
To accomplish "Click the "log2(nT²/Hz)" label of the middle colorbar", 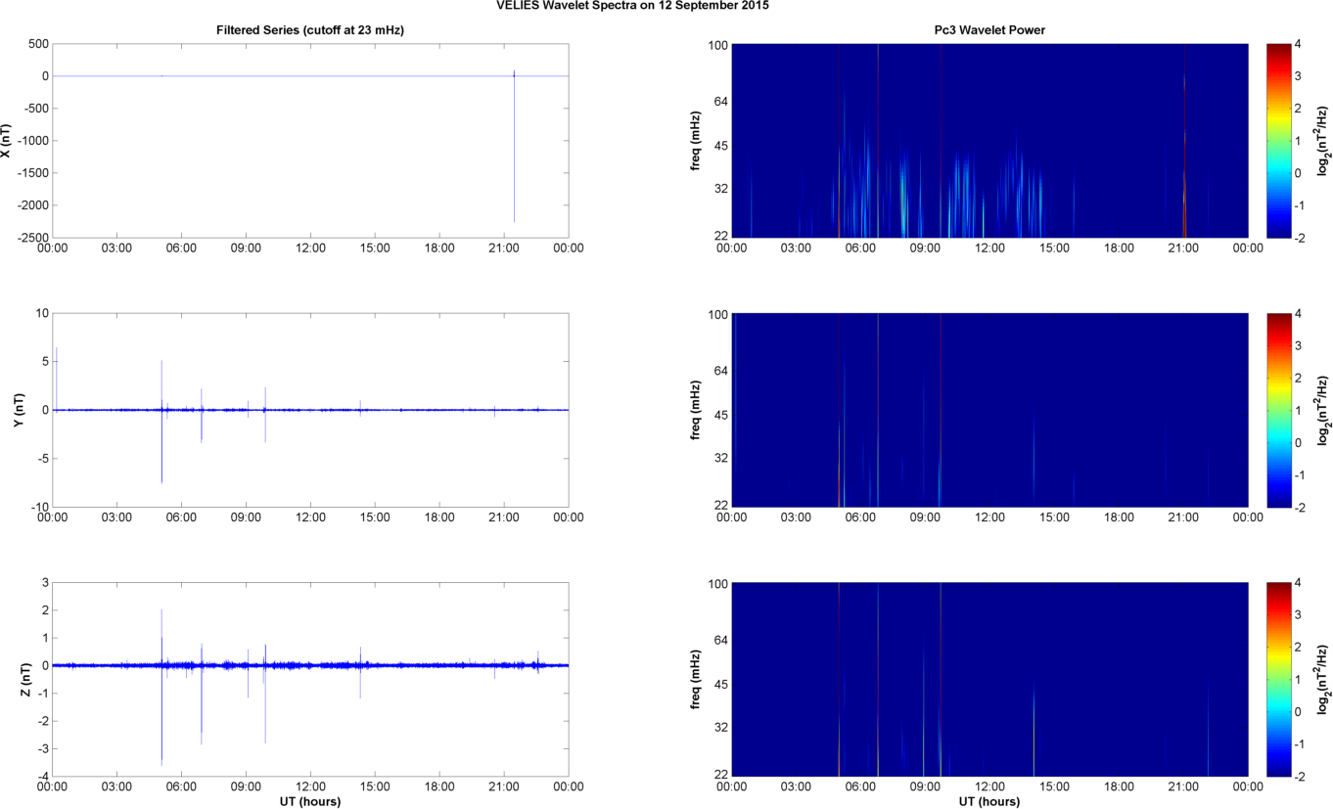I will pos(1323,410).
